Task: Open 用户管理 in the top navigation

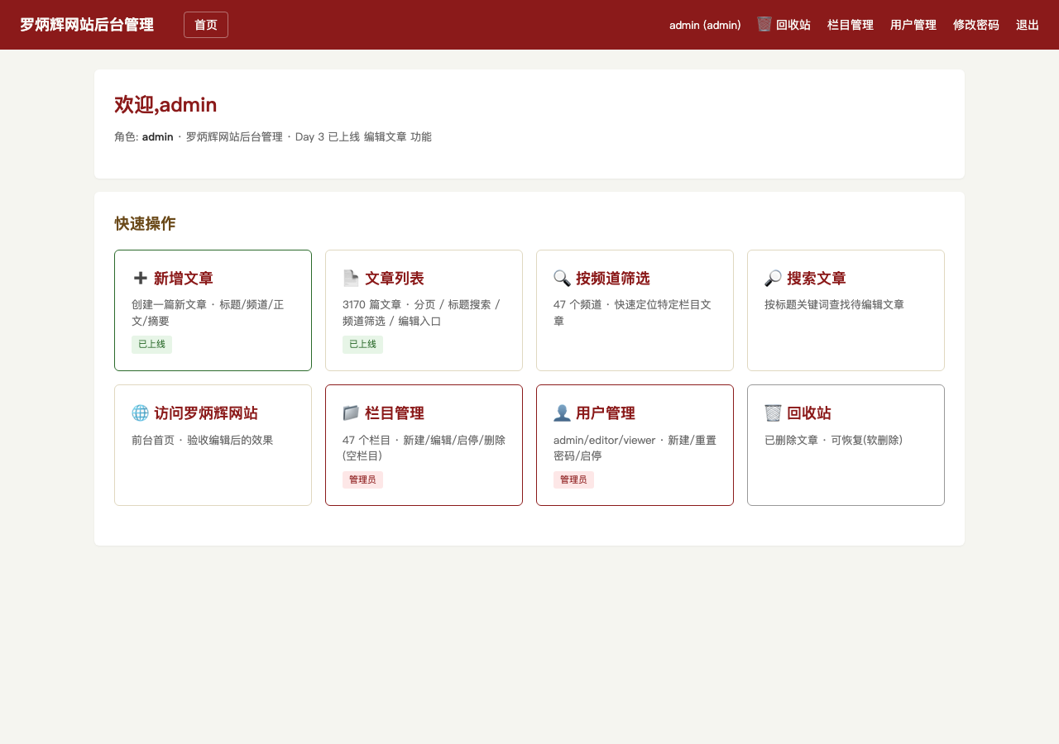Action: tap(913, 25)
